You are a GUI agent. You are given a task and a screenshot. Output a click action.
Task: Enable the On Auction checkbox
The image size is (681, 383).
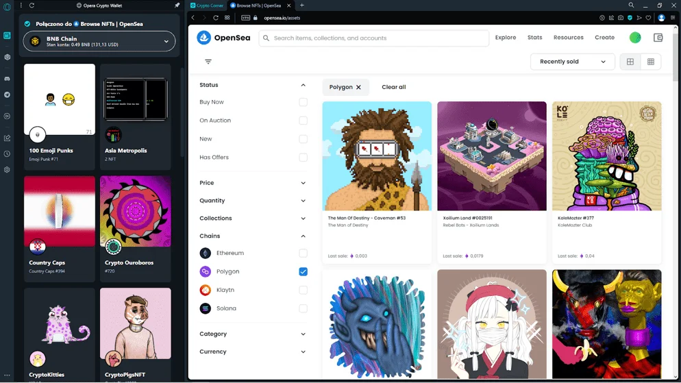point(303,121)
